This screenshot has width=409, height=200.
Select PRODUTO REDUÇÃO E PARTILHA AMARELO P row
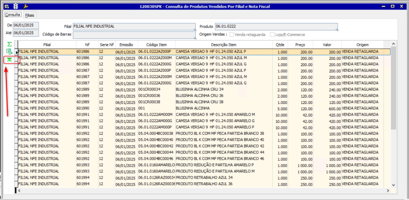[204, 165]
